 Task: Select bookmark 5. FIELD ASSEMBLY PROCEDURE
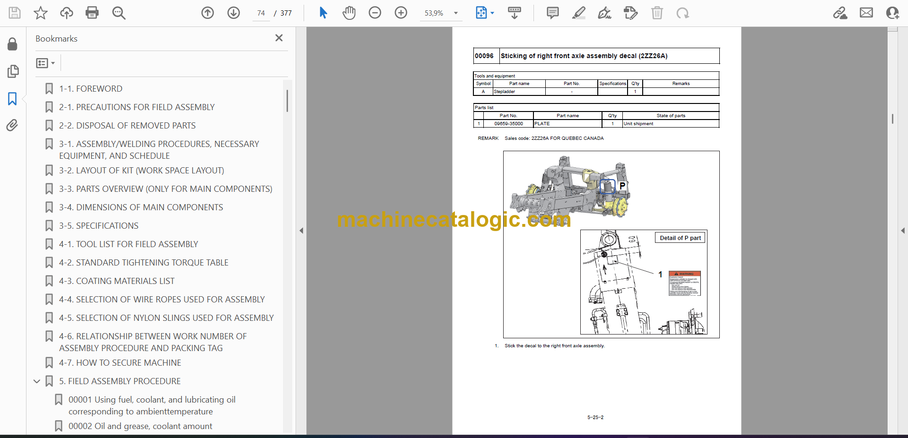(120, 381)
